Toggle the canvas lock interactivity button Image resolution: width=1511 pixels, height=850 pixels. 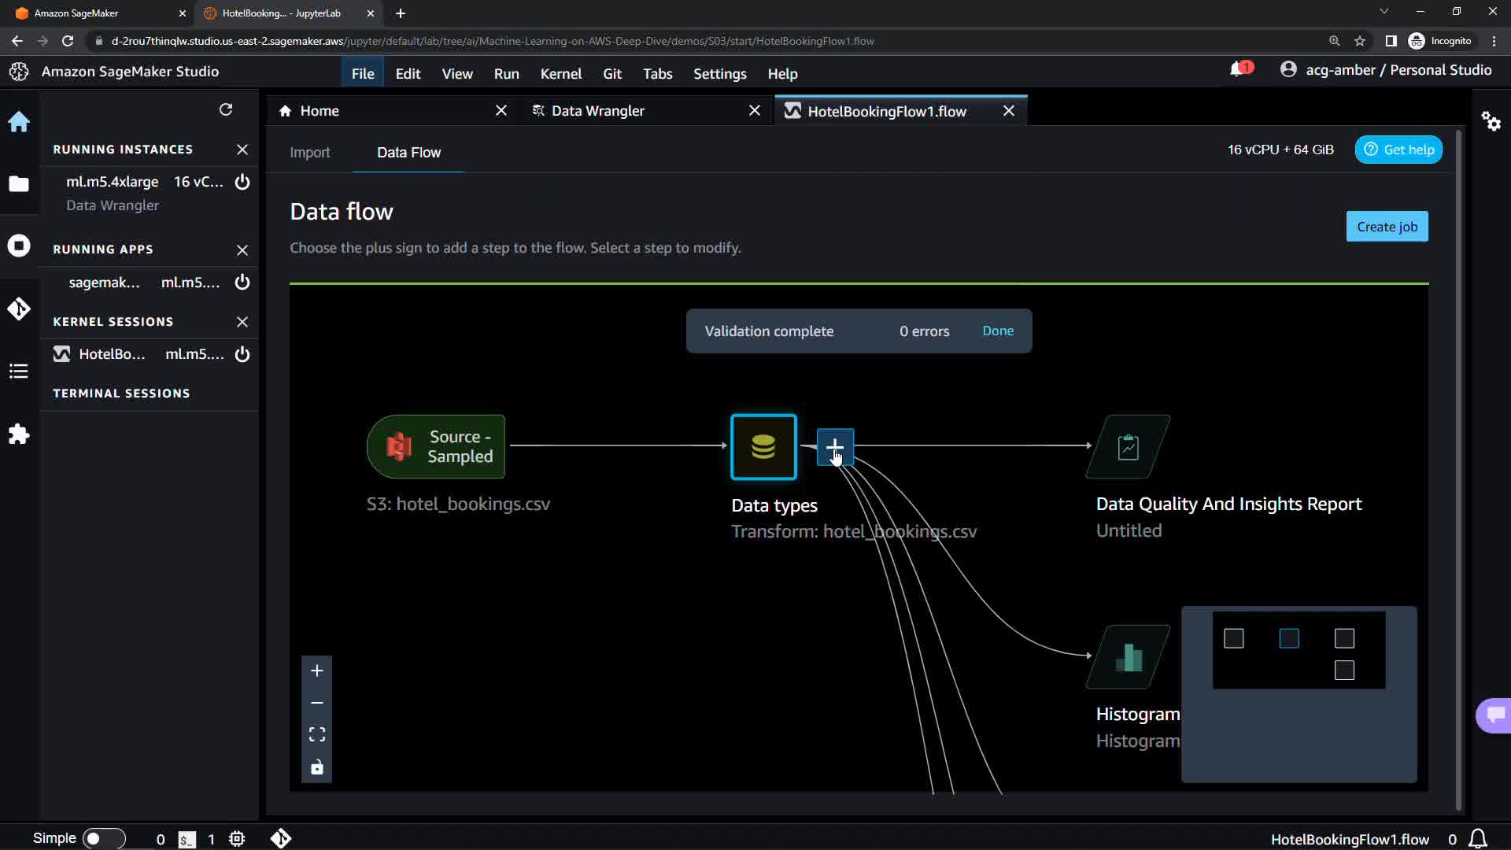(317, 767)
